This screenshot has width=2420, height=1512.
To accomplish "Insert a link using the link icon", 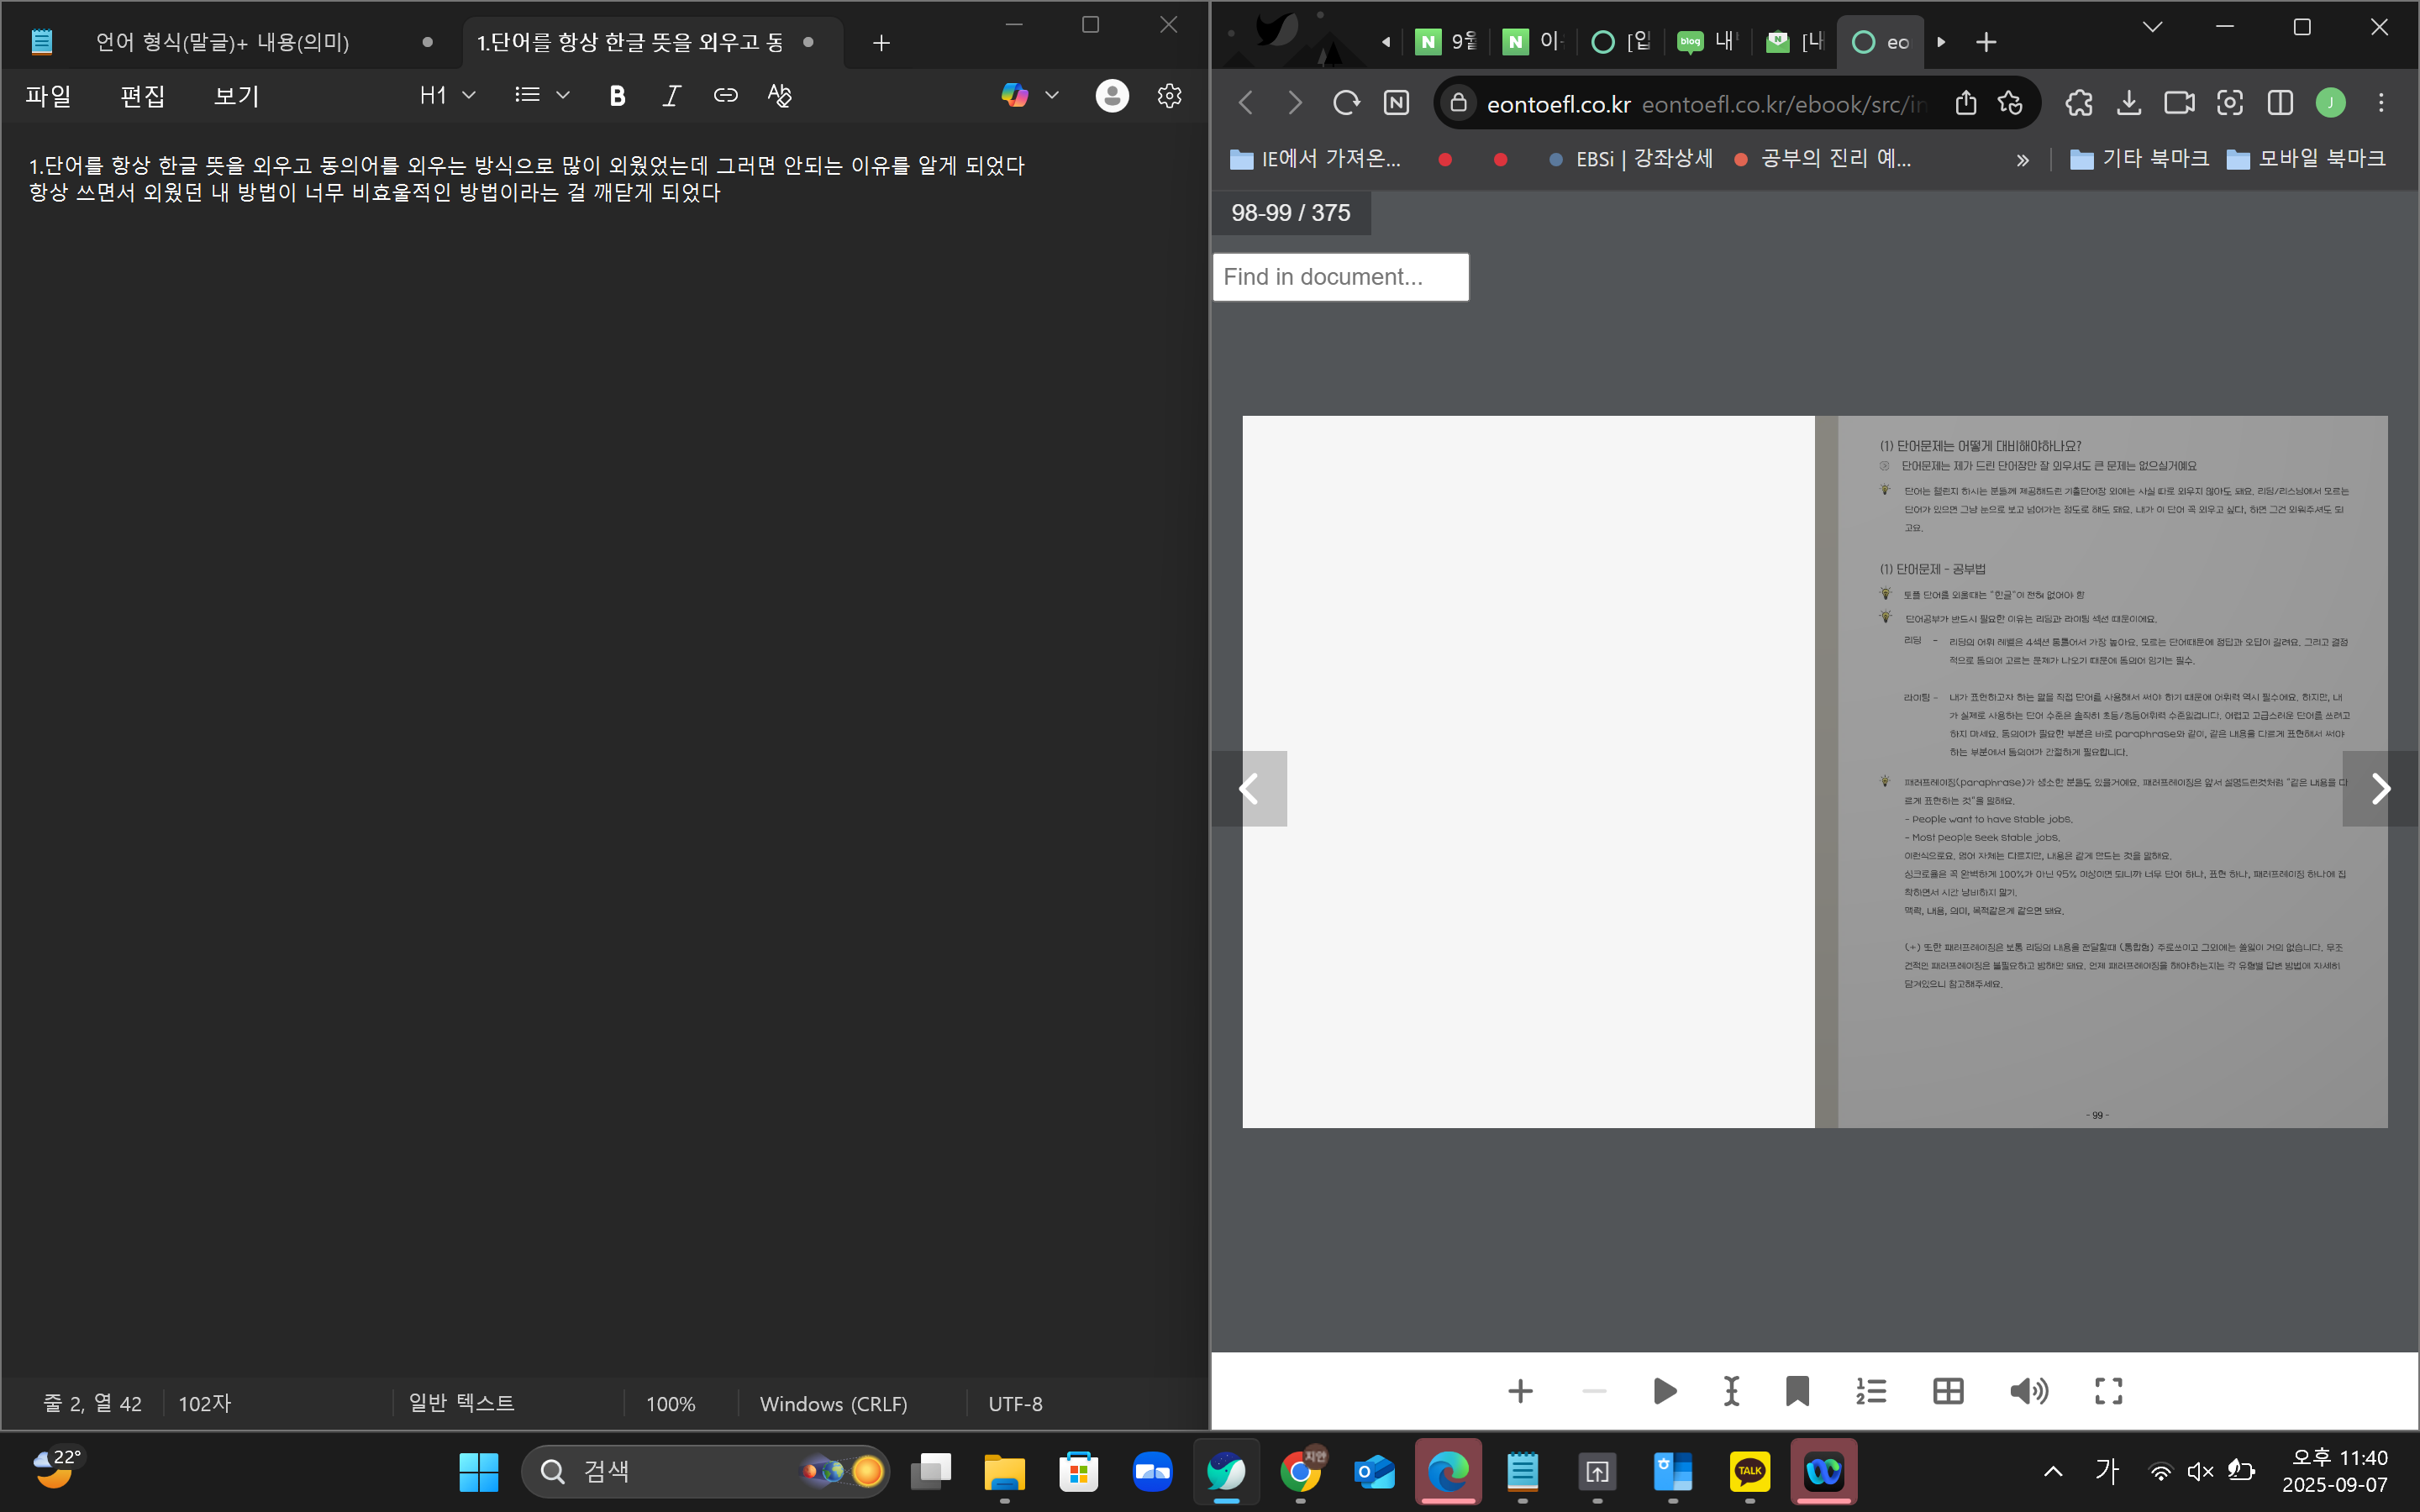I will tap(725, 96).
